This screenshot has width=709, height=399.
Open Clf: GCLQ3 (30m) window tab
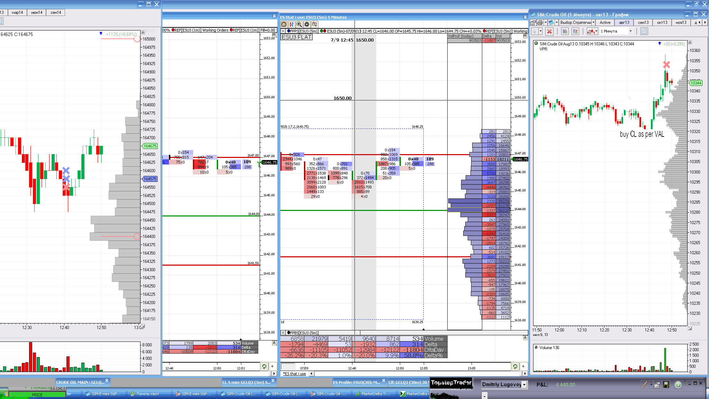(x=408, y=382)
